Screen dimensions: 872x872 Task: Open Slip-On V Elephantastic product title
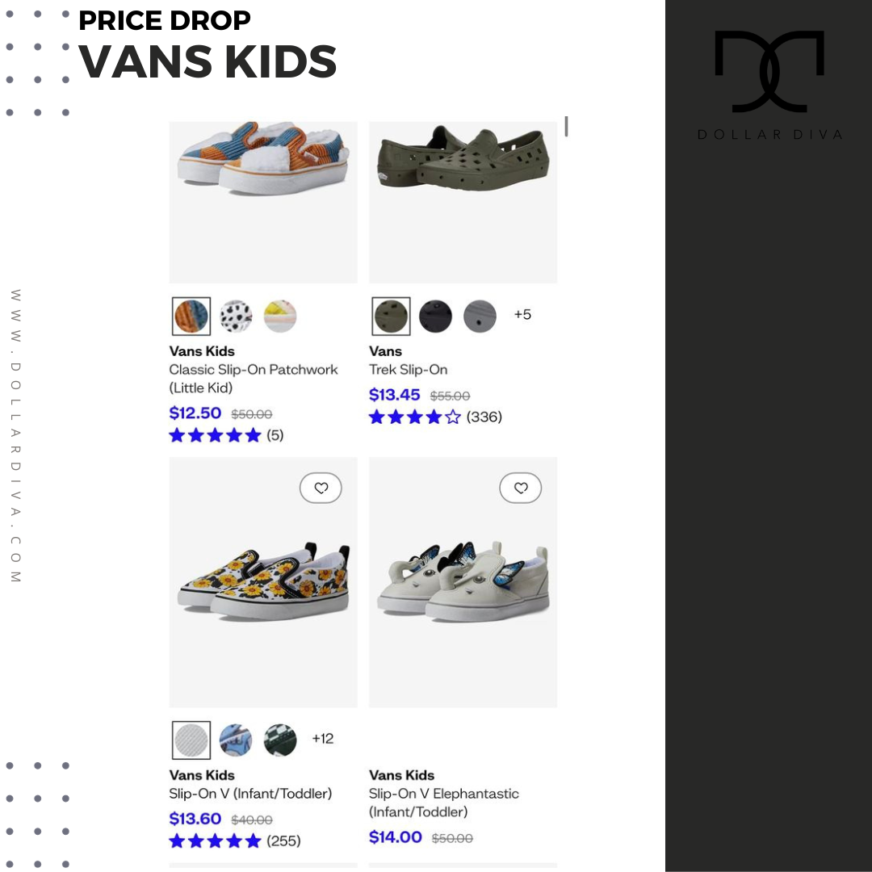tap(444, 803)
